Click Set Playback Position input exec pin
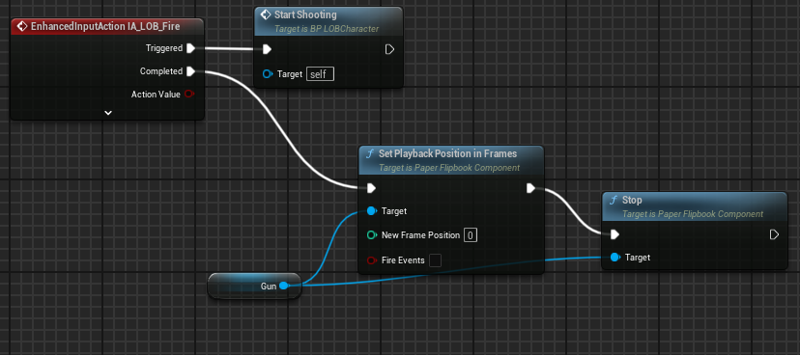The height and width of the screenshot is (355, 800). (371, 188)
